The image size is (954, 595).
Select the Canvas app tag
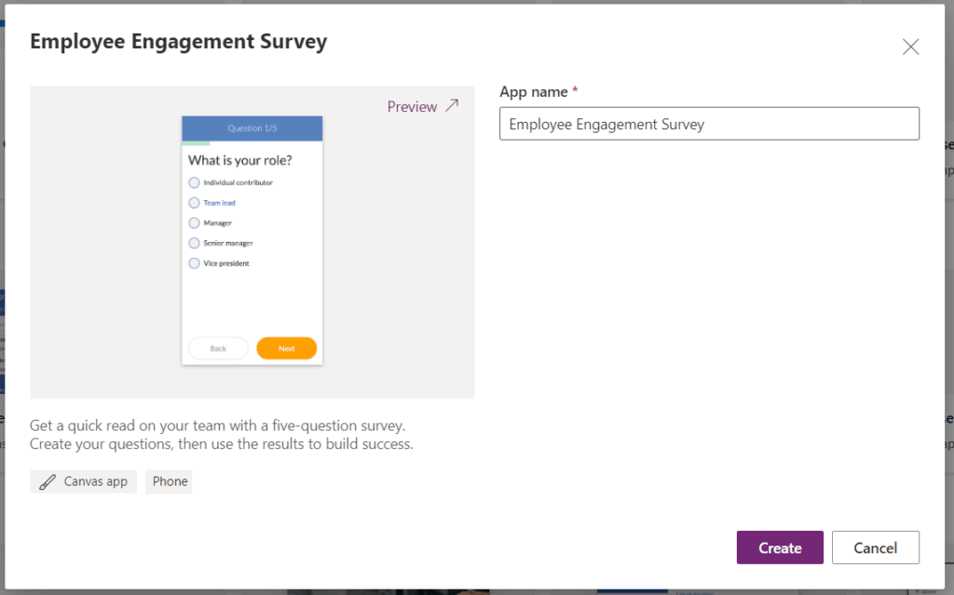click(x=83, y=481)
